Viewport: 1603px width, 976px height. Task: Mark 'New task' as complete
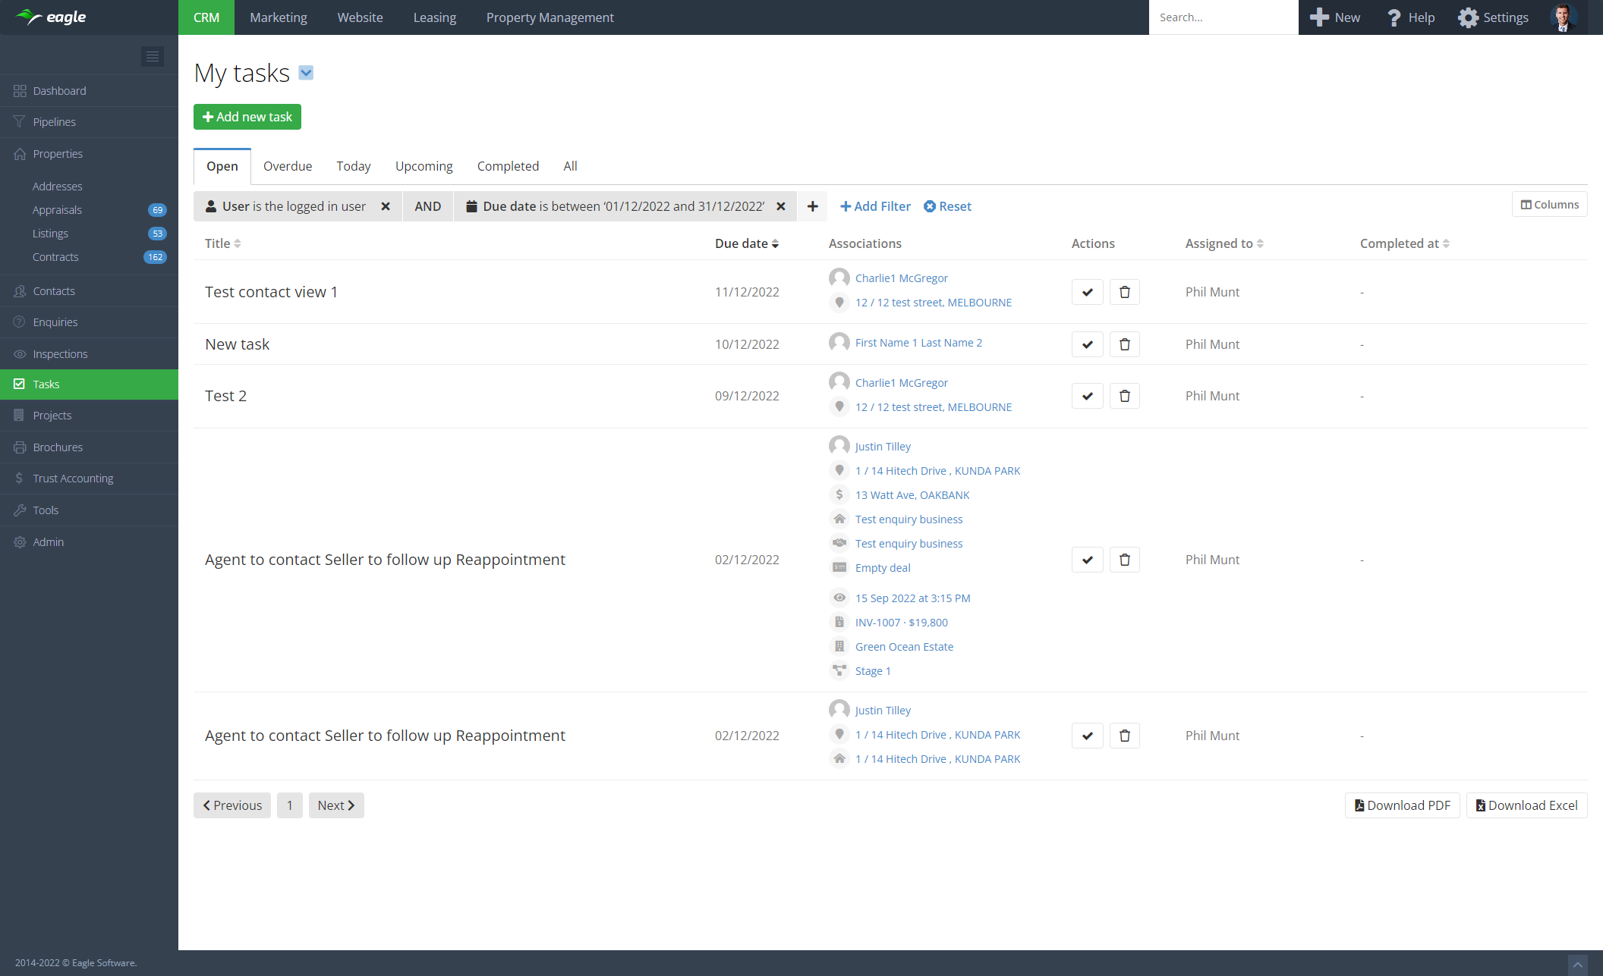(x=1087, y=344)
